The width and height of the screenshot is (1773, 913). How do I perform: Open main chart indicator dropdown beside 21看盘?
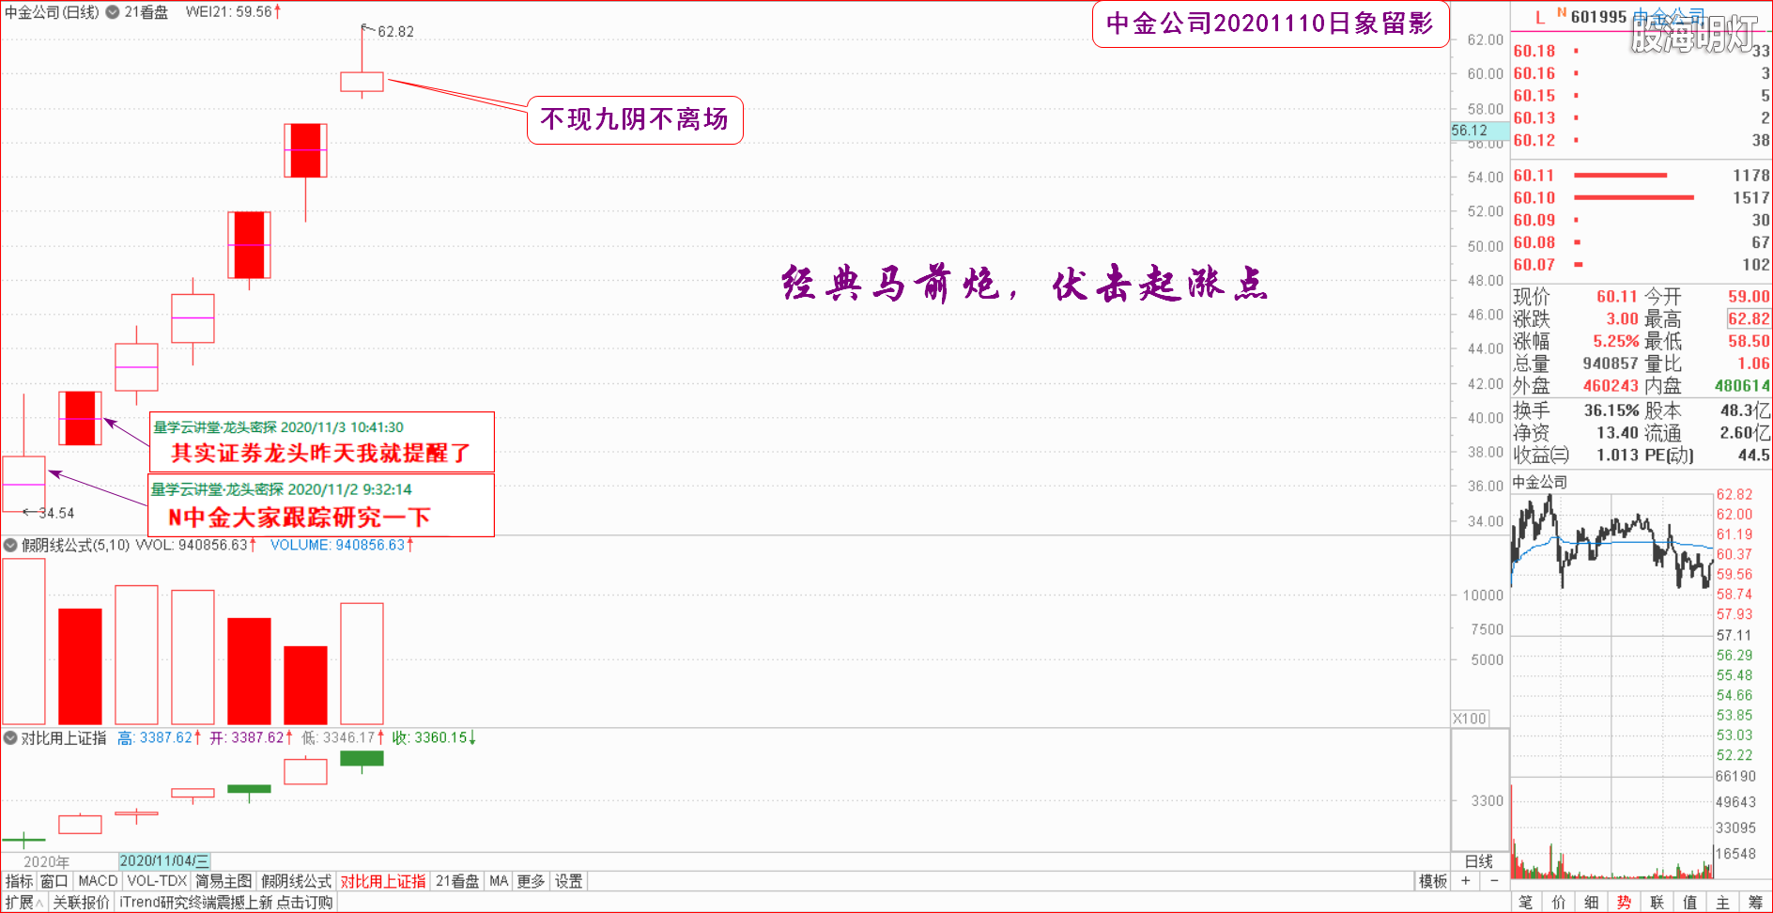[113, 12]
